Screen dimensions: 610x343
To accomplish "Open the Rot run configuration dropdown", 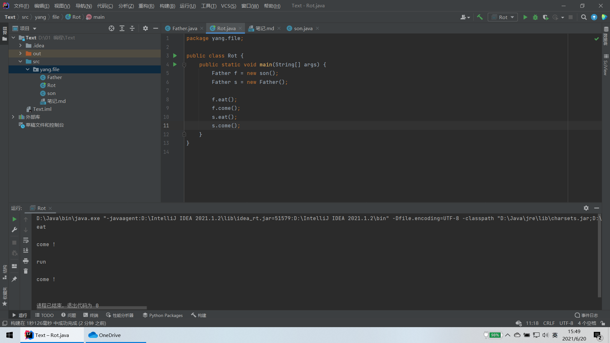I will [503, 17].
